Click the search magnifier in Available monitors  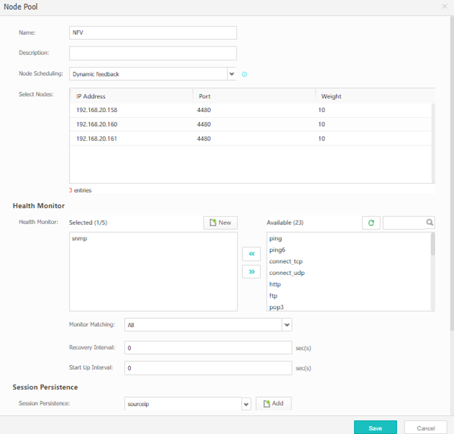click(430, 222)
